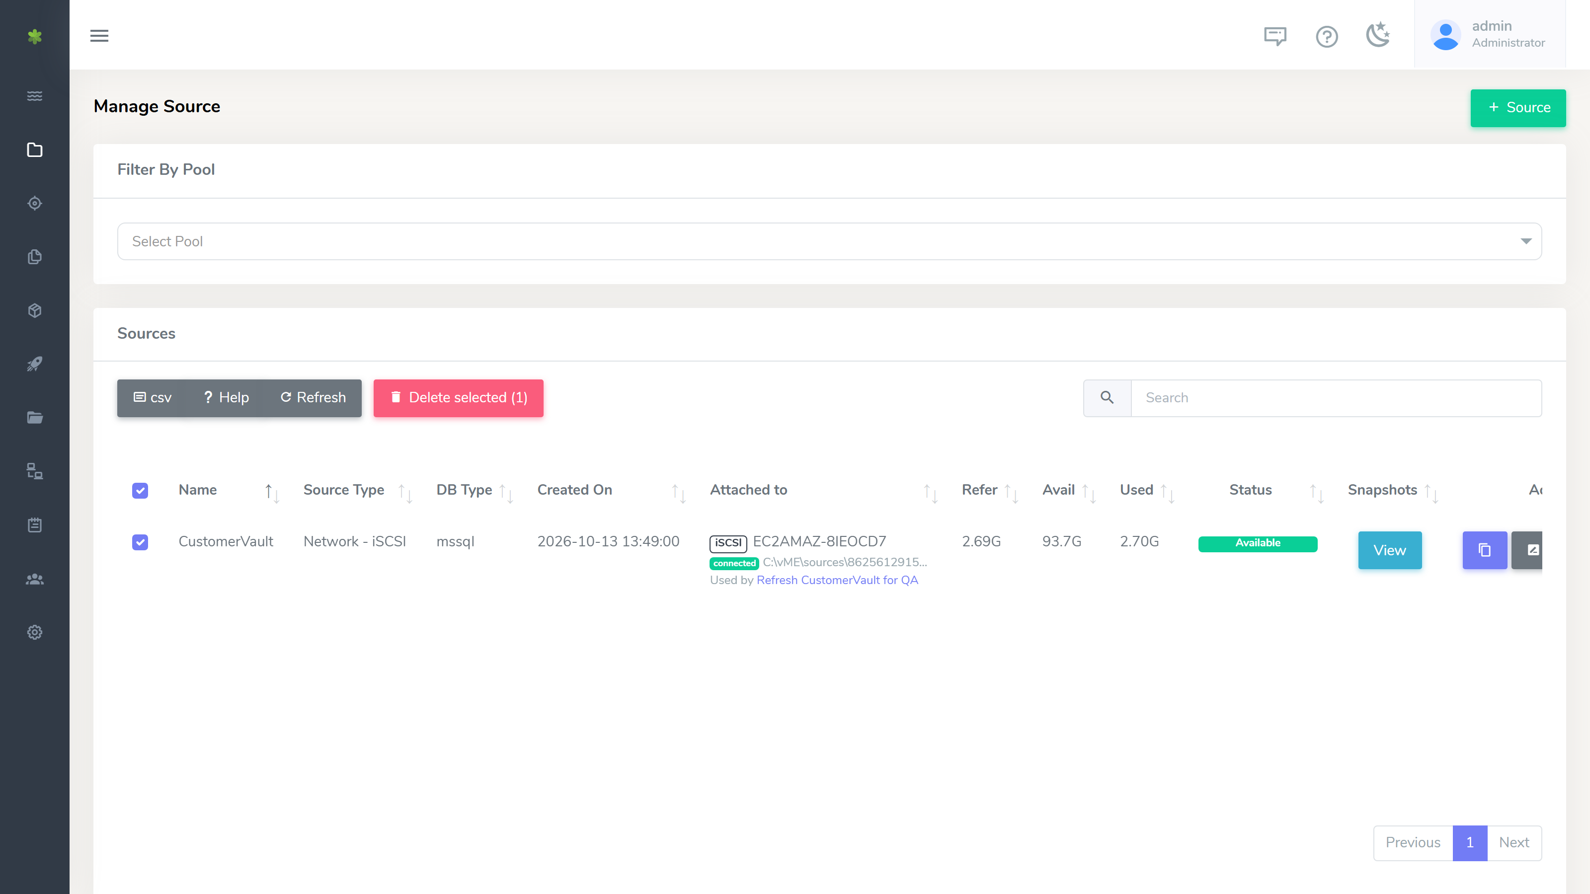
Task: Click Delete selected (1) button
Action: pos(458,398)
